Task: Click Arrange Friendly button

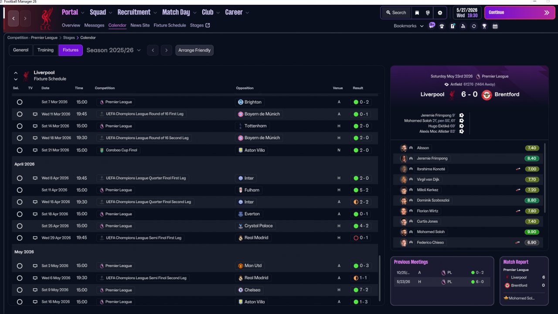Action: (194, 50)
